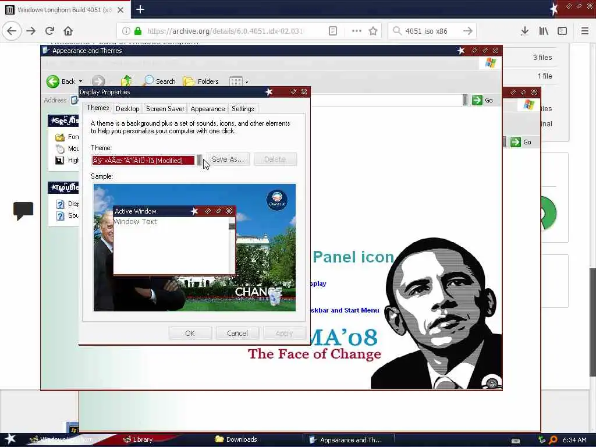The height and width of the screenshot is (447, 596).
Task: Open Mouse item in See Also
Action: (68, 148)
